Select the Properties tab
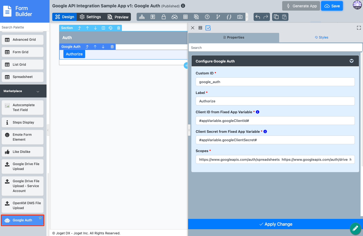This screenshot has width=363, height=236. (233, 37)
